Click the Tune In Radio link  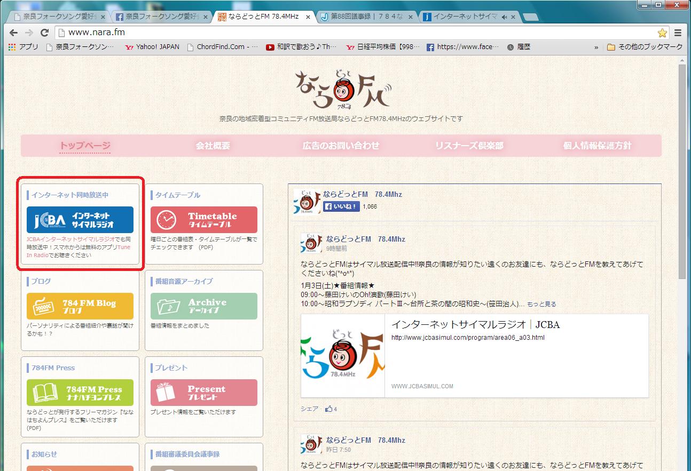78,251
